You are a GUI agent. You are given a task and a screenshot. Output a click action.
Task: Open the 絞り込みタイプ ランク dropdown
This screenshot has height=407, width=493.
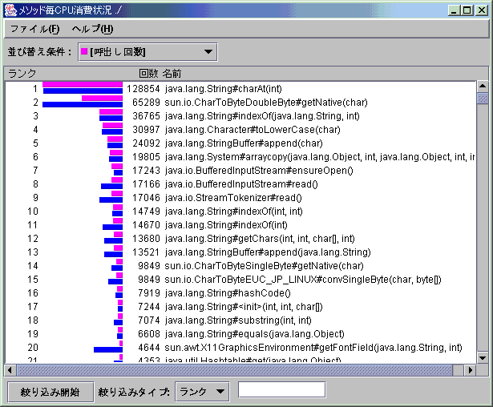tap(202, 392)
